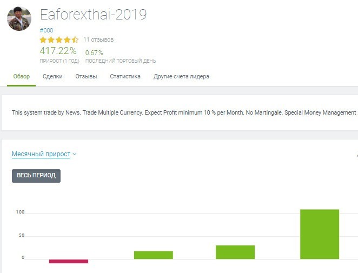Viewport: 358px width, 273px height.
Task: Expand the Месячный прирост dropdown
Action: click(41, 154)
